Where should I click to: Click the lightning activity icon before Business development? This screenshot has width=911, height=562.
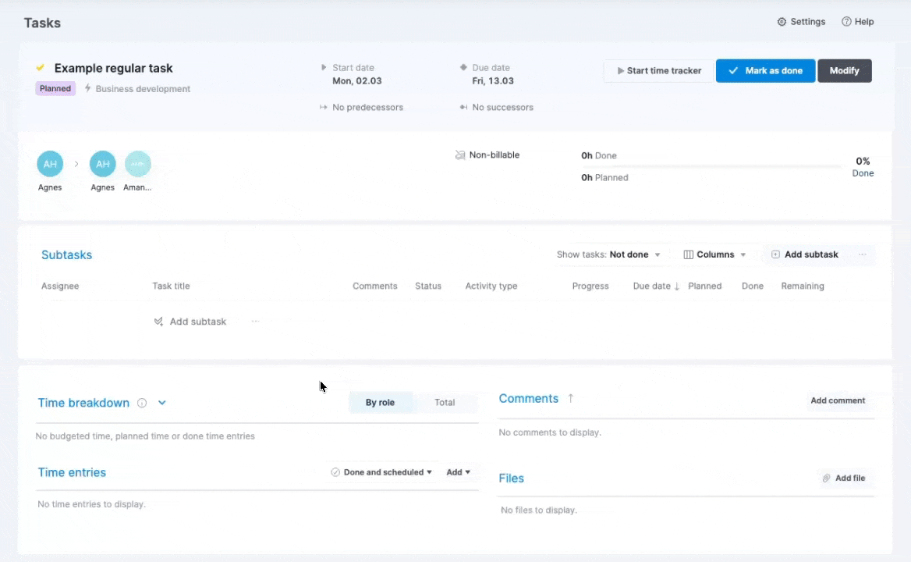(87, 88)
